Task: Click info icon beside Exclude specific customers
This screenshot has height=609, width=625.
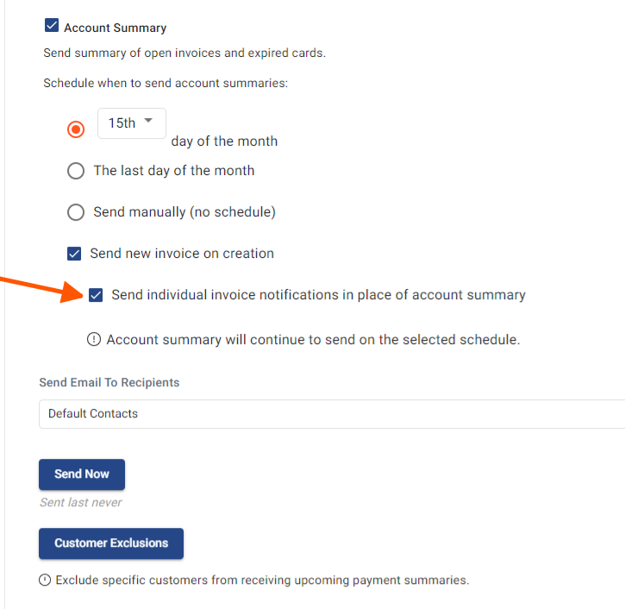Action: coord(45,580)
